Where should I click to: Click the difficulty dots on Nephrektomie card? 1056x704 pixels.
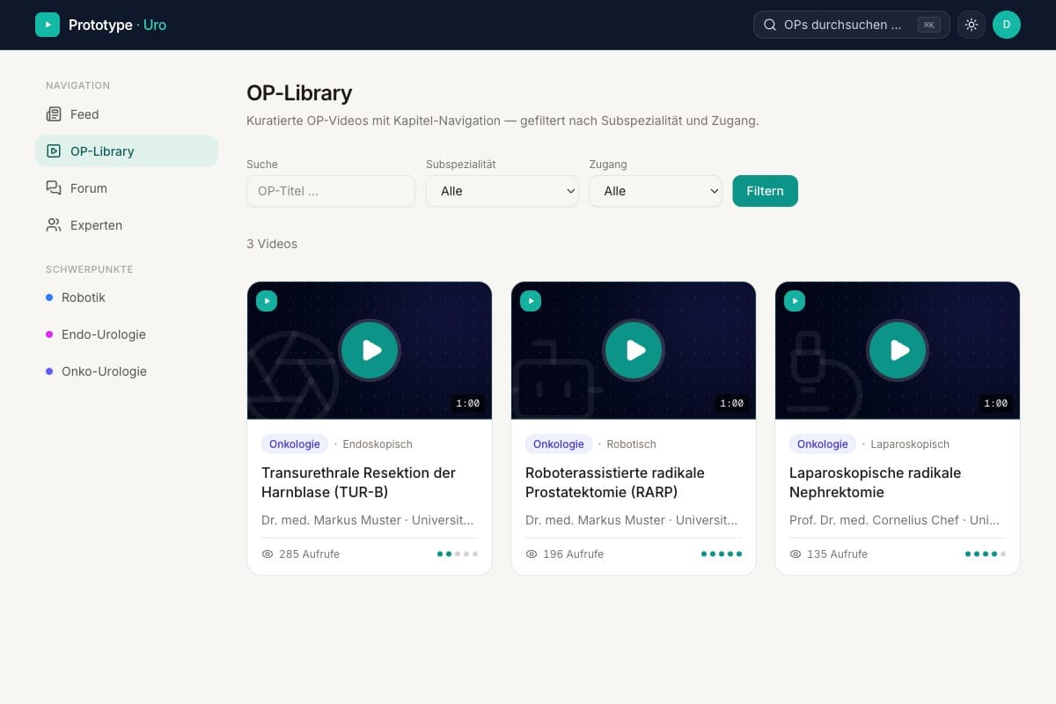(x=986, y=554)
